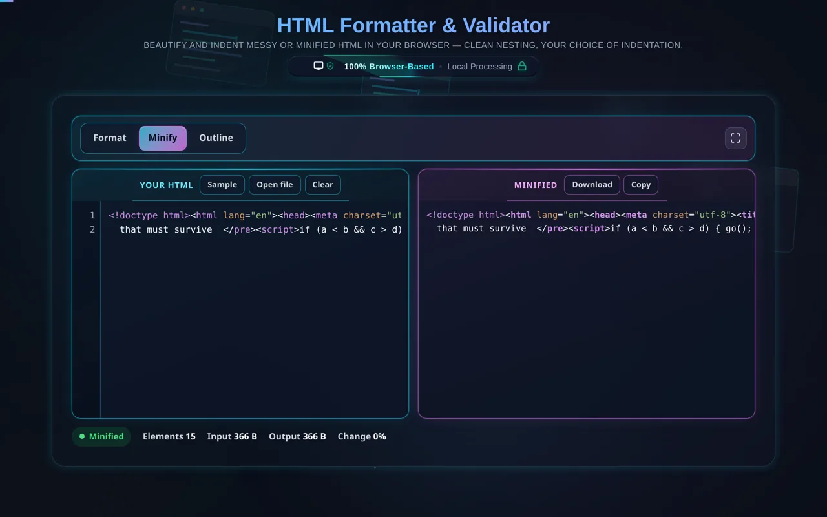Click the green dot in the Minified status
The height and width of the screenshot is (517, 827).
click(x=82, y=436)
